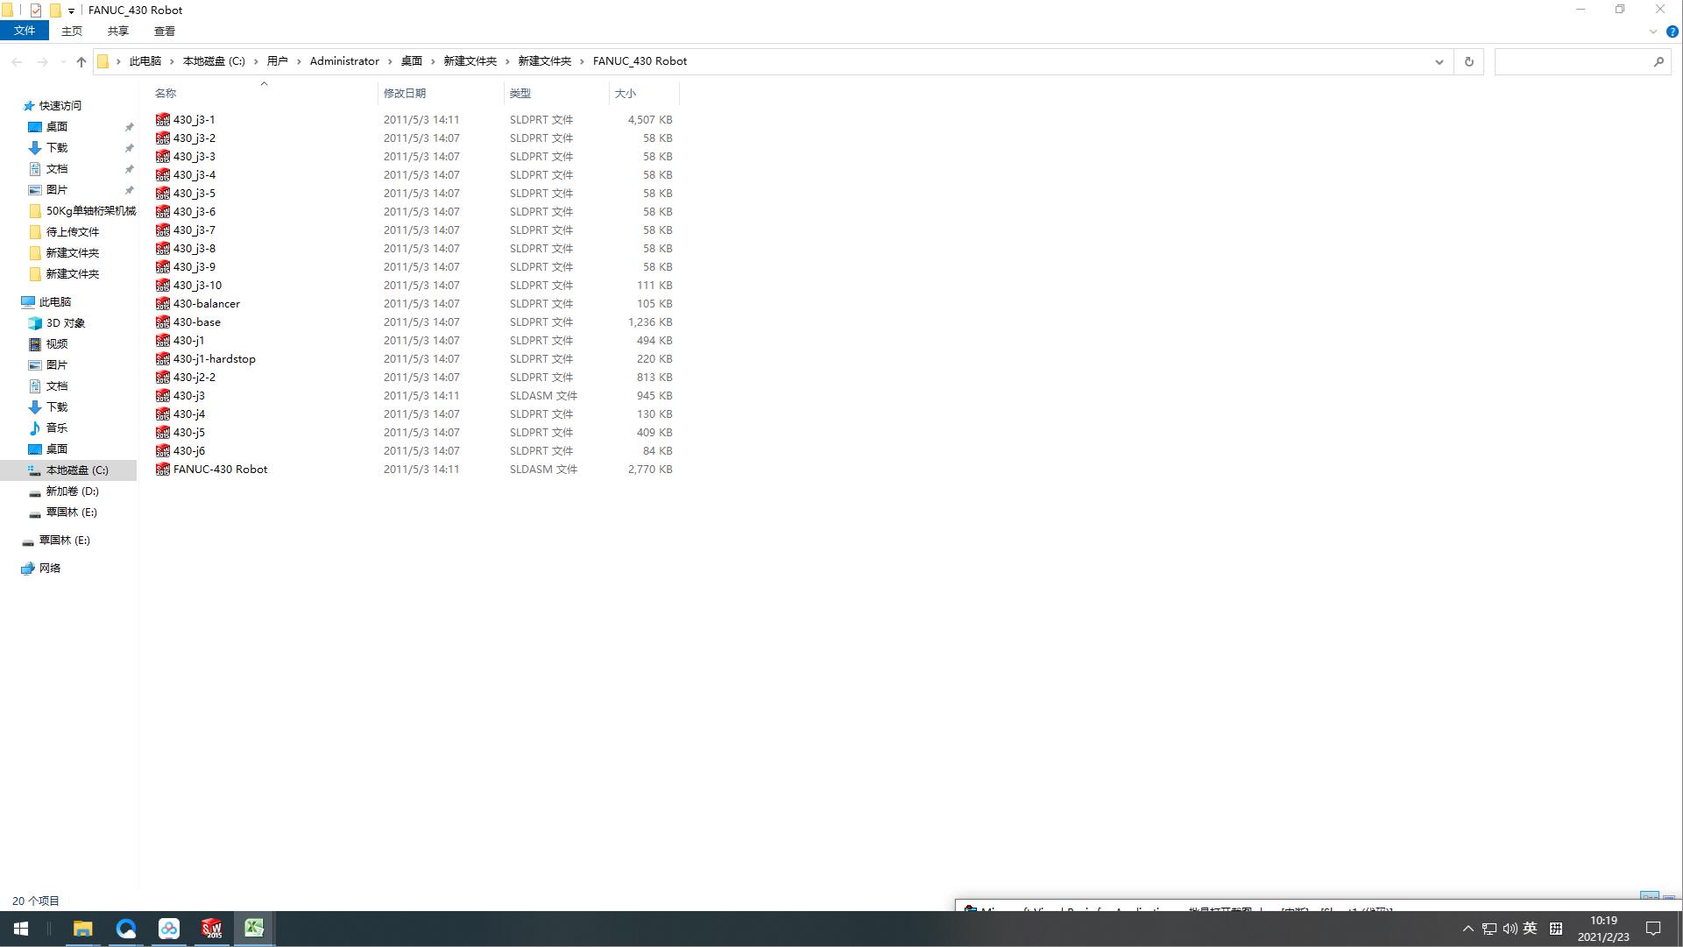The image size is (1683, 947).
Task: Click inside the search input box
Action: coord(1573,61)
